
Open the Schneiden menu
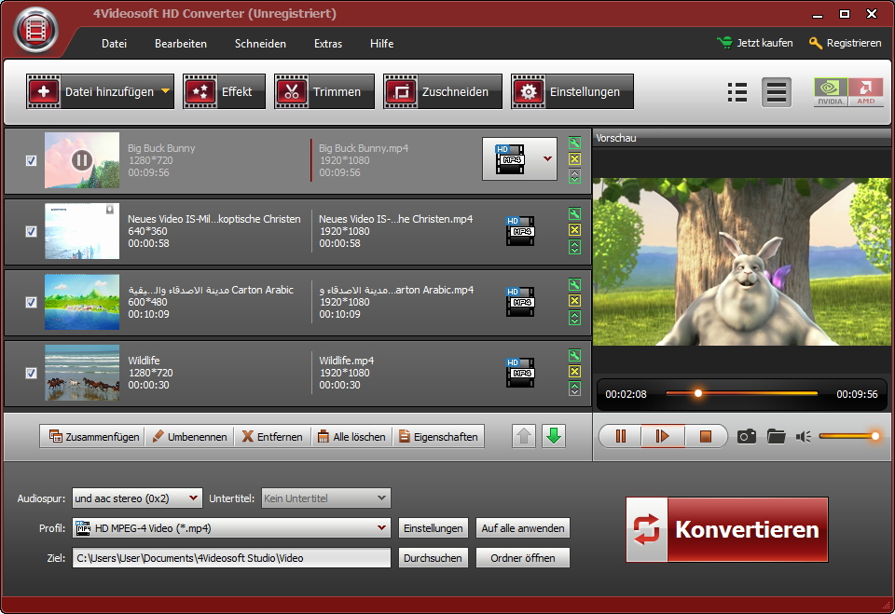[260, 44]
